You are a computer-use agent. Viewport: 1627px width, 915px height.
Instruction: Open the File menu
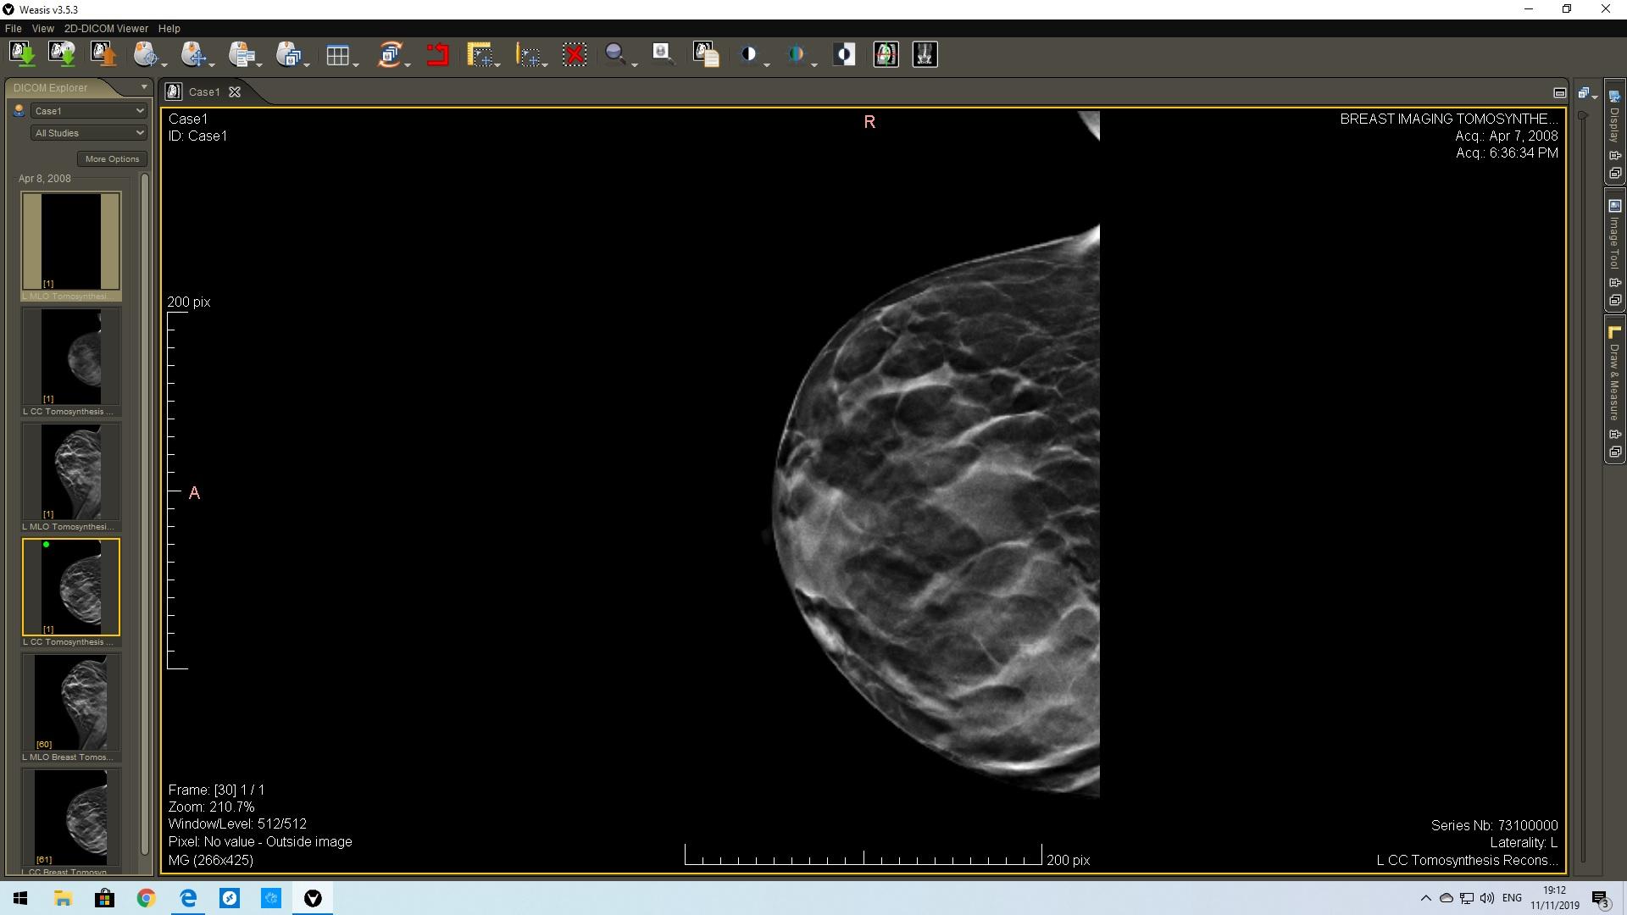click(14, 29)
